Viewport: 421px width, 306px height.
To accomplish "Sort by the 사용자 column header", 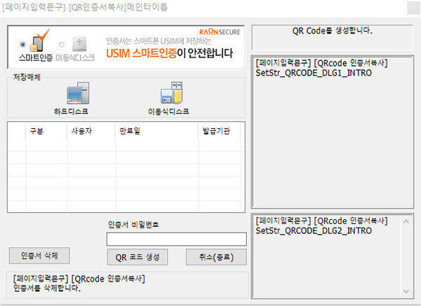I will (x=81, y=131).
